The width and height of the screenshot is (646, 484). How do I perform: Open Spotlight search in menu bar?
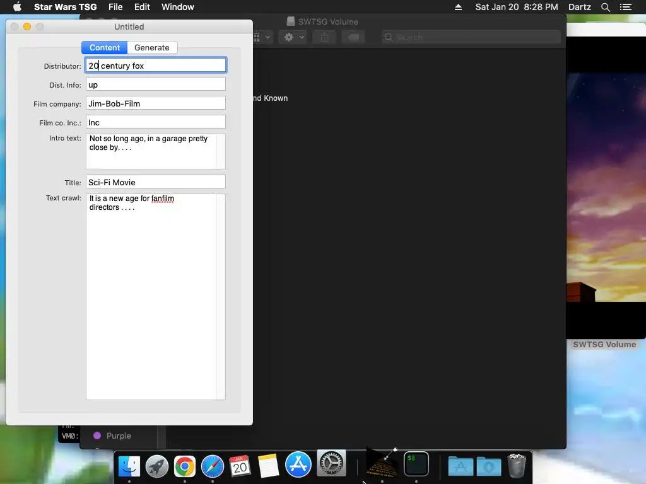(605, 7)
